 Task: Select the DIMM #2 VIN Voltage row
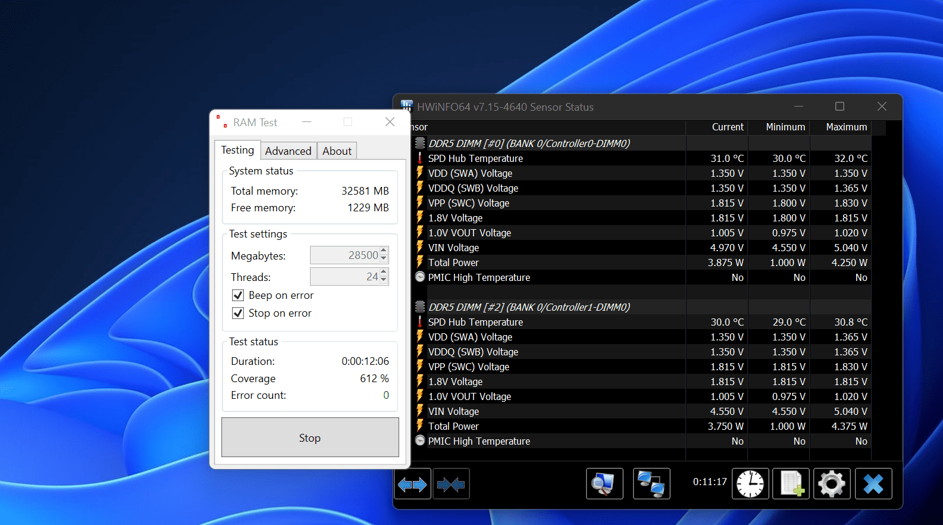[641, 411]
